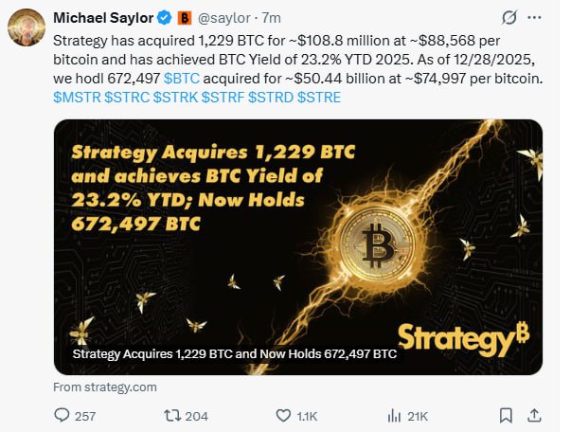Open Grok explain icon at top right
This screenshot has width=571, height=432.
pyautogui.click(x=509, y=18)
